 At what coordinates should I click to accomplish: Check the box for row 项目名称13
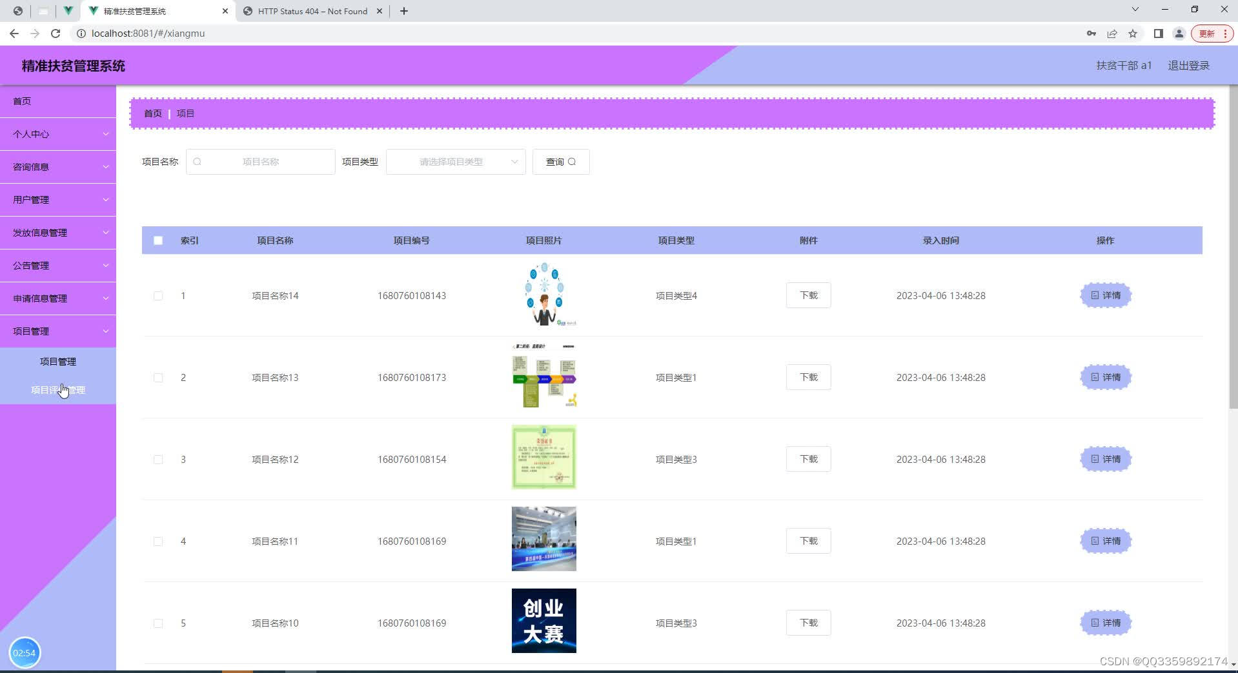click(158, 378)
